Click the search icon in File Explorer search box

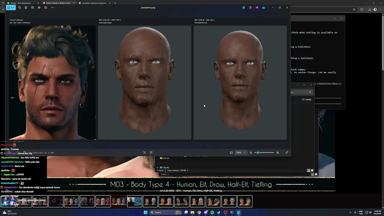pyautogui.click(x=310, y=92)
